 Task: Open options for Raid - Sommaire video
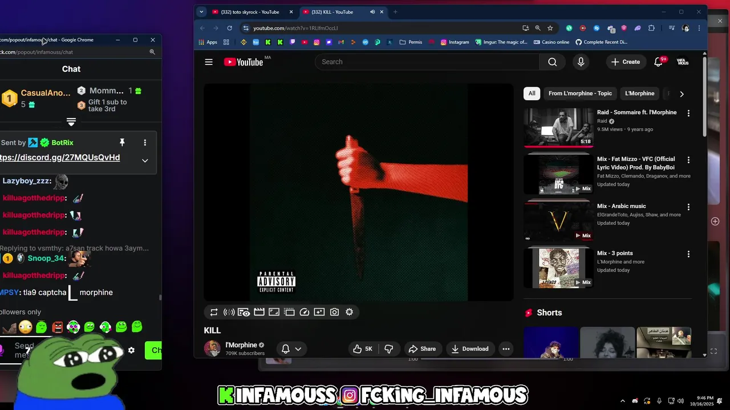pyautogui.click(x=688, y=113)
